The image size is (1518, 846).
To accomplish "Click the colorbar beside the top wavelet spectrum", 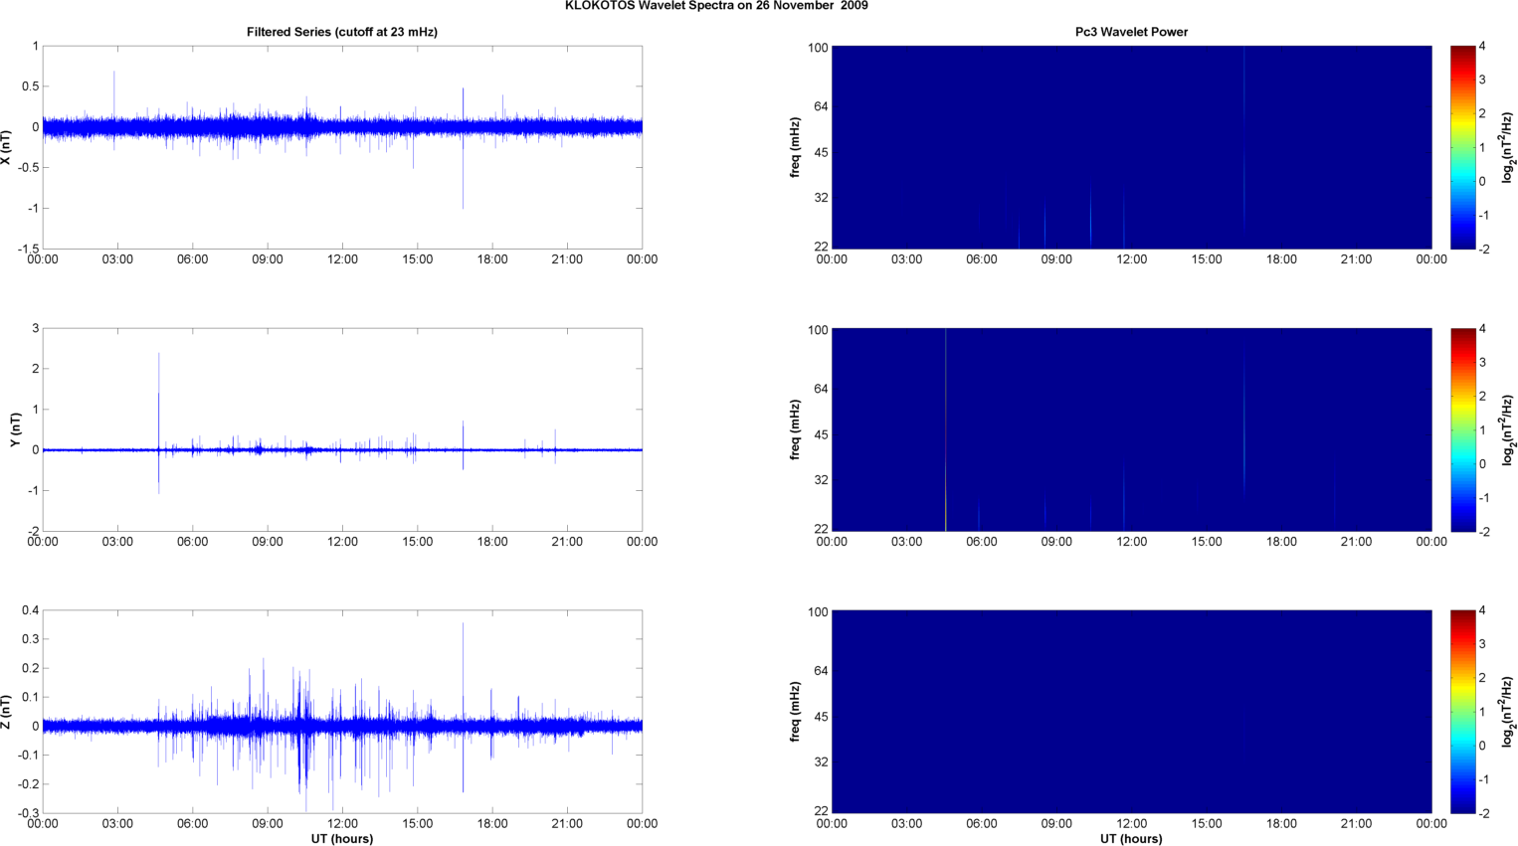I will [1461, 147].
